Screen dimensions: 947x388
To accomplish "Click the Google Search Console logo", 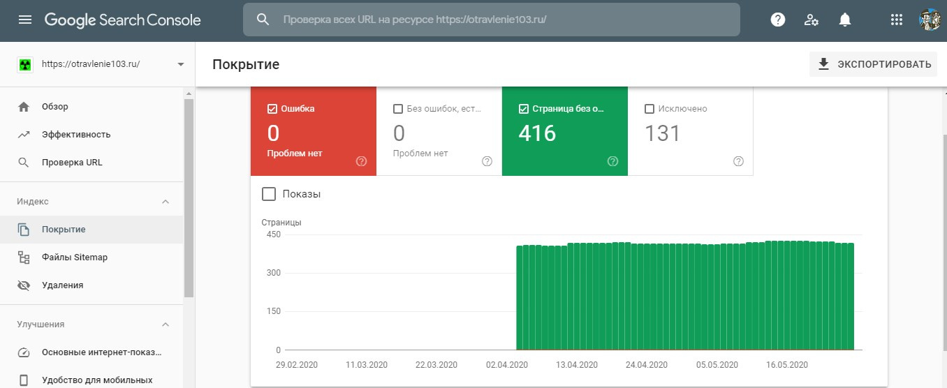I will tap(123, 20).
